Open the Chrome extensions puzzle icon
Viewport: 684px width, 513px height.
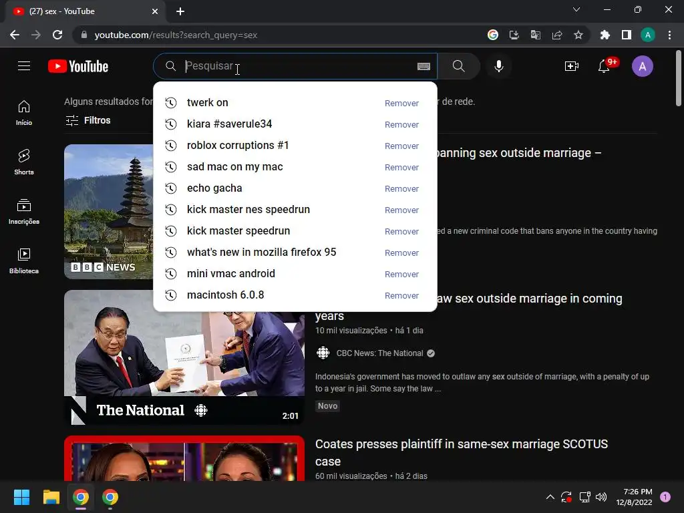(x=605, y=35)
